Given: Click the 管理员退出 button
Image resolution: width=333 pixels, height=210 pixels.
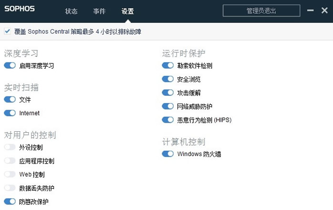Looking at the screenshot, I should (x=261, y=10).
